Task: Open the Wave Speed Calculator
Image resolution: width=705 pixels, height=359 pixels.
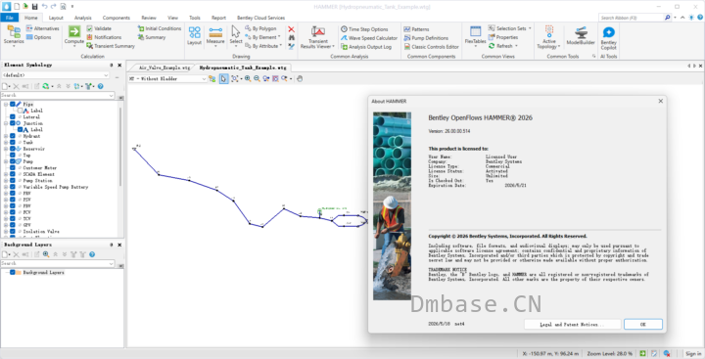Action: coord(369,38)
